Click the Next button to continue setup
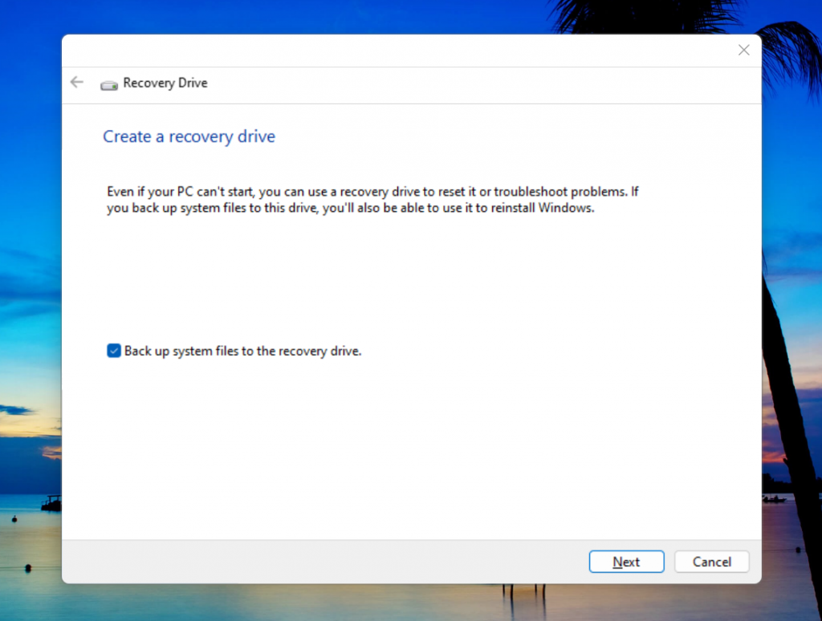The height and width of the screenshot is (621, 822). pos(626,562)
